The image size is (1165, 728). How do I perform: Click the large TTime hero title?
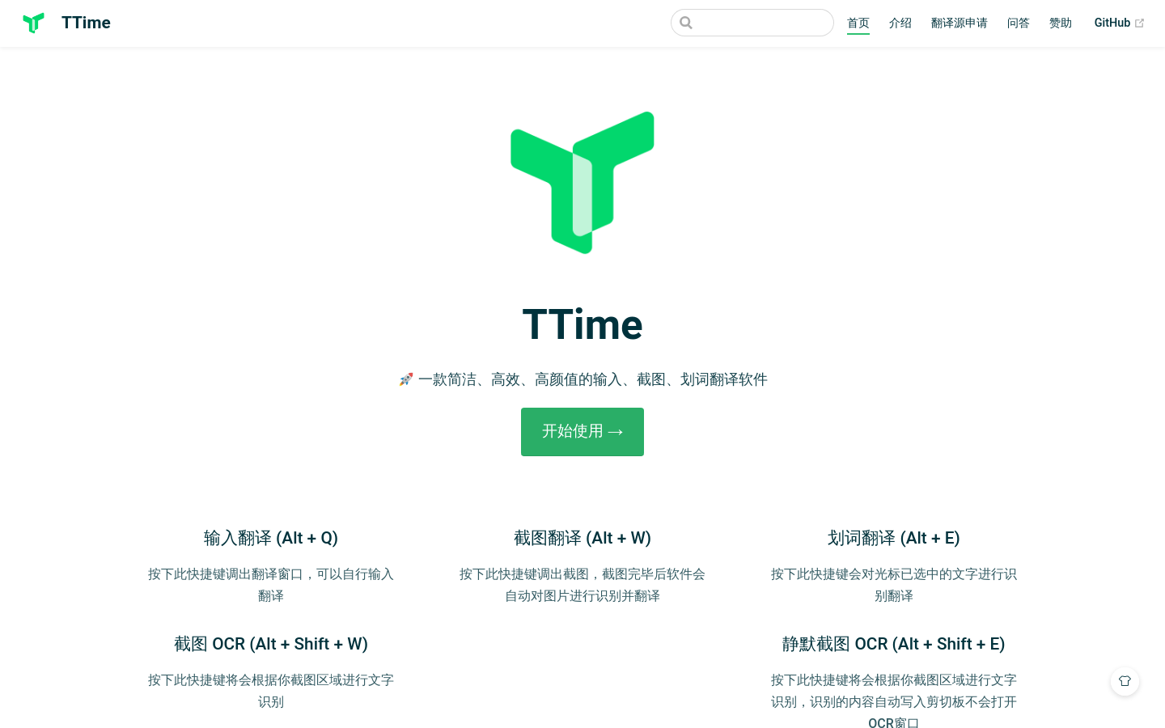point(582,325)
